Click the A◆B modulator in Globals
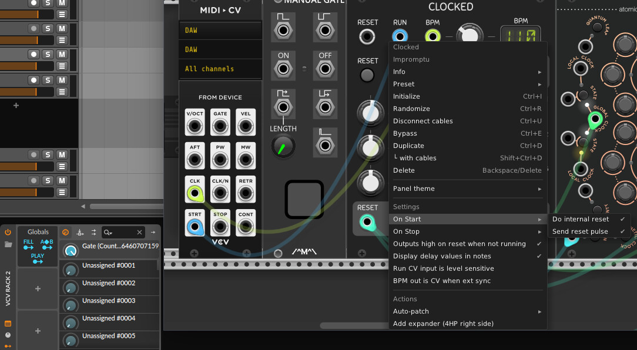Image resolution: width=637 pixels, height=350 pixels. coord(47,244)
